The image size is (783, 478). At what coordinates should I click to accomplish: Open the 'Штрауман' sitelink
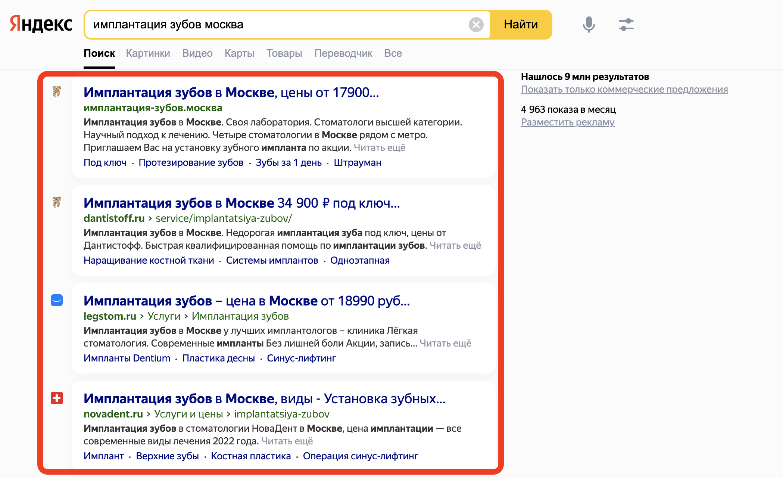(x=357, y=162)
